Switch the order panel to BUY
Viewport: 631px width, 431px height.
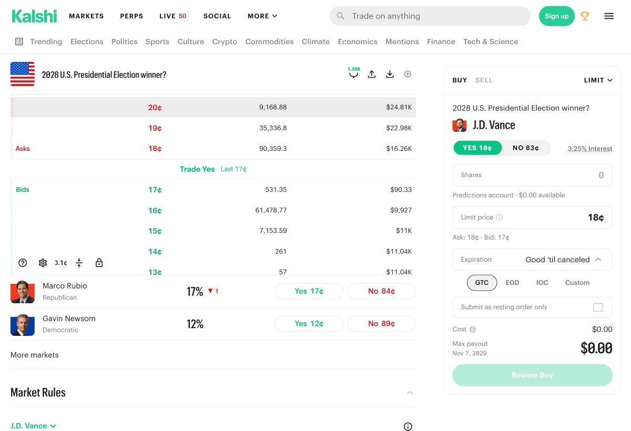pyautogui.click(x=460, y=80)
